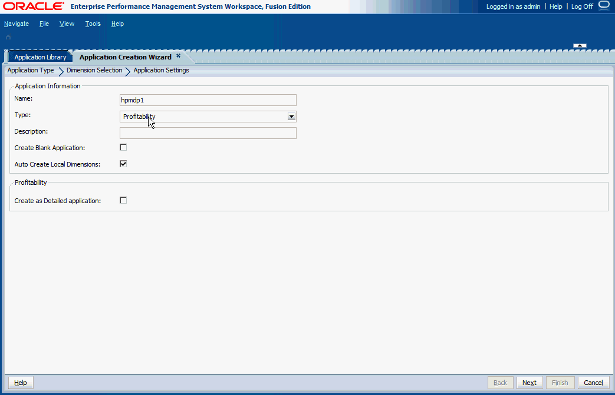Open the Tools menu
The height and width of the screenshot is (395, 615).
pos(93,24)
